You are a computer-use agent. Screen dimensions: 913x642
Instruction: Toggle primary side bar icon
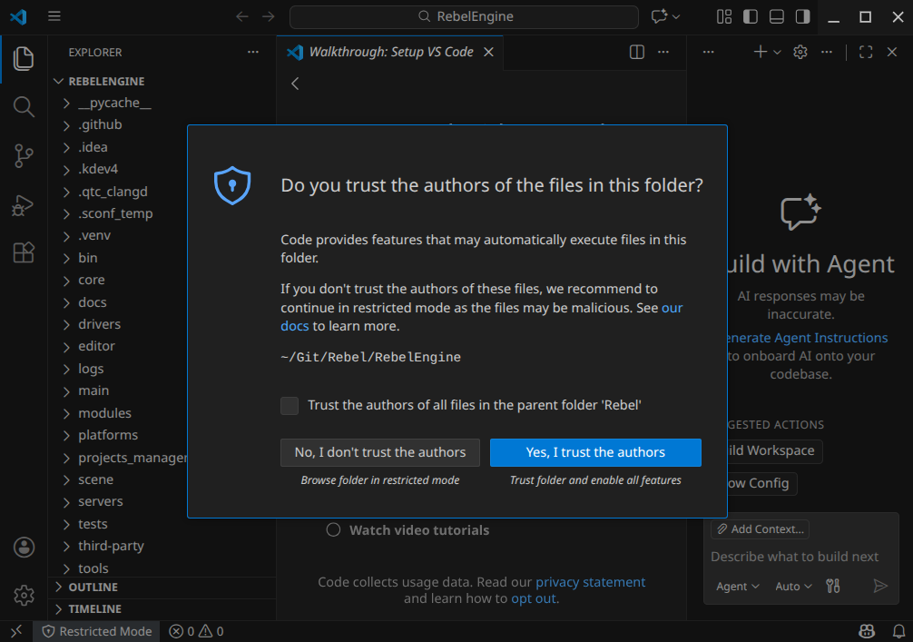(750, 16)
